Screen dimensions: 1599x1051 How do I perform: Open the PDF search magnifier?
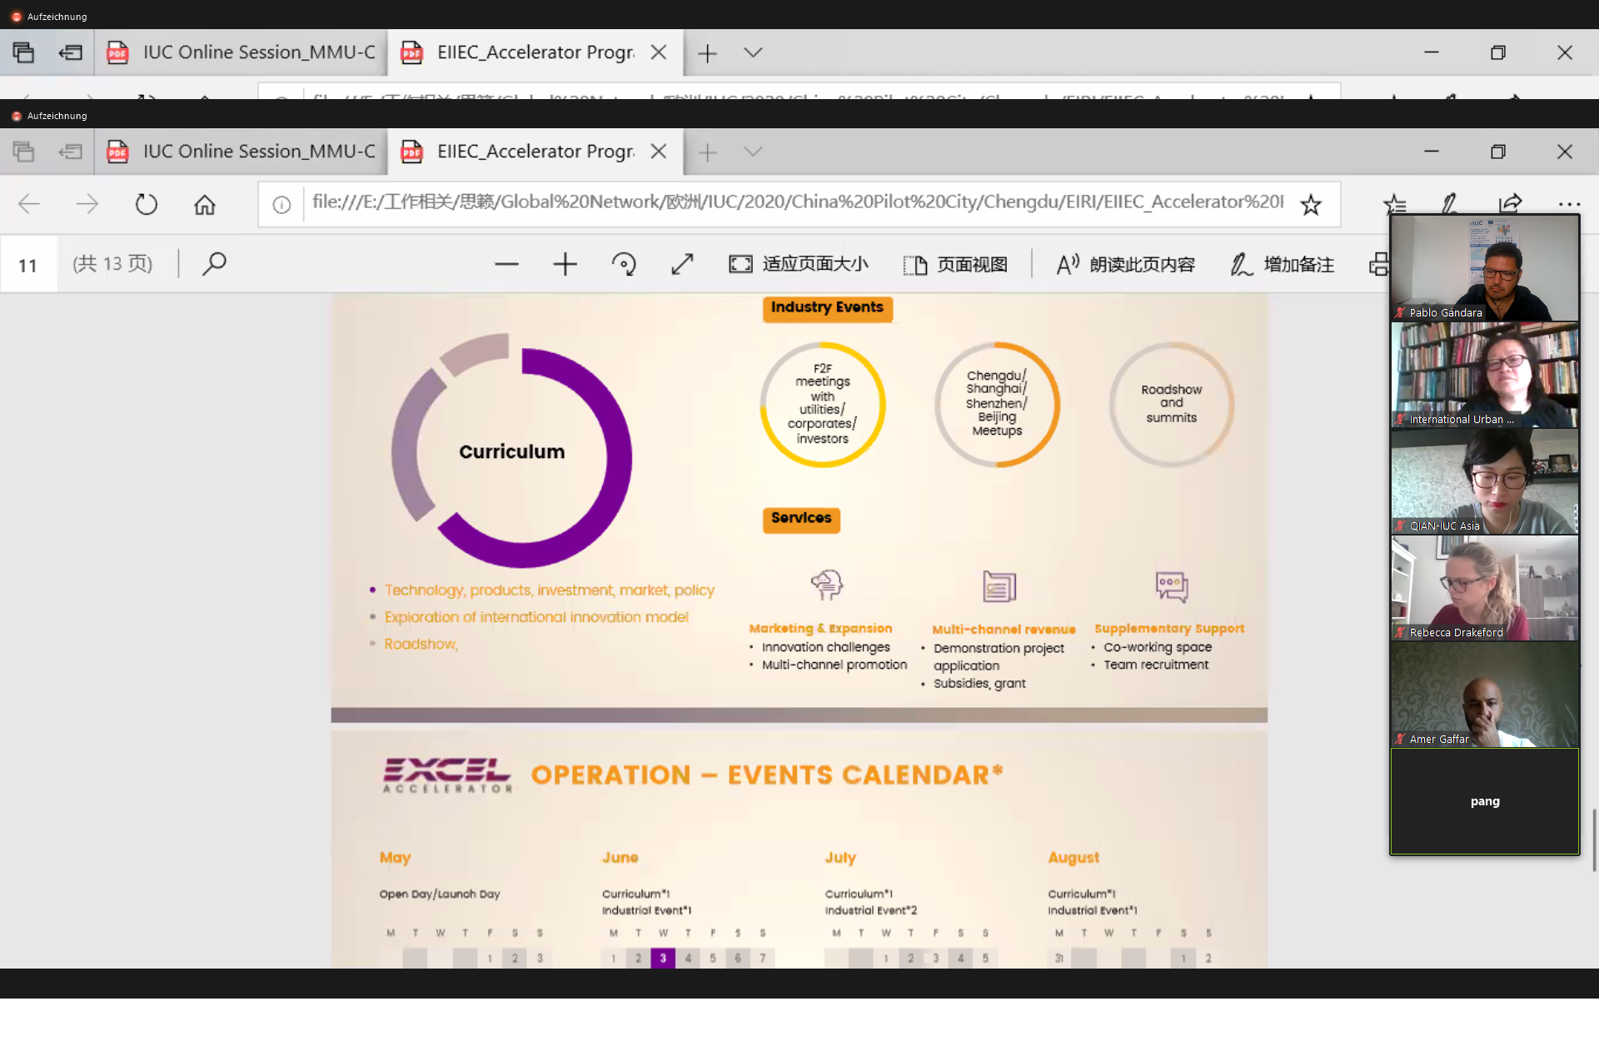click(x=214, y=264)
